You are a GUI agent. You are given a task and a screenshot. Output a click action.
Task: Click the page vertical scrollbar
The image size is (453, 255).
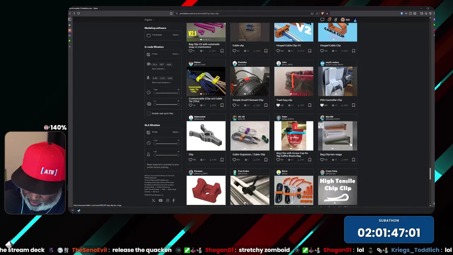point(430,174)
